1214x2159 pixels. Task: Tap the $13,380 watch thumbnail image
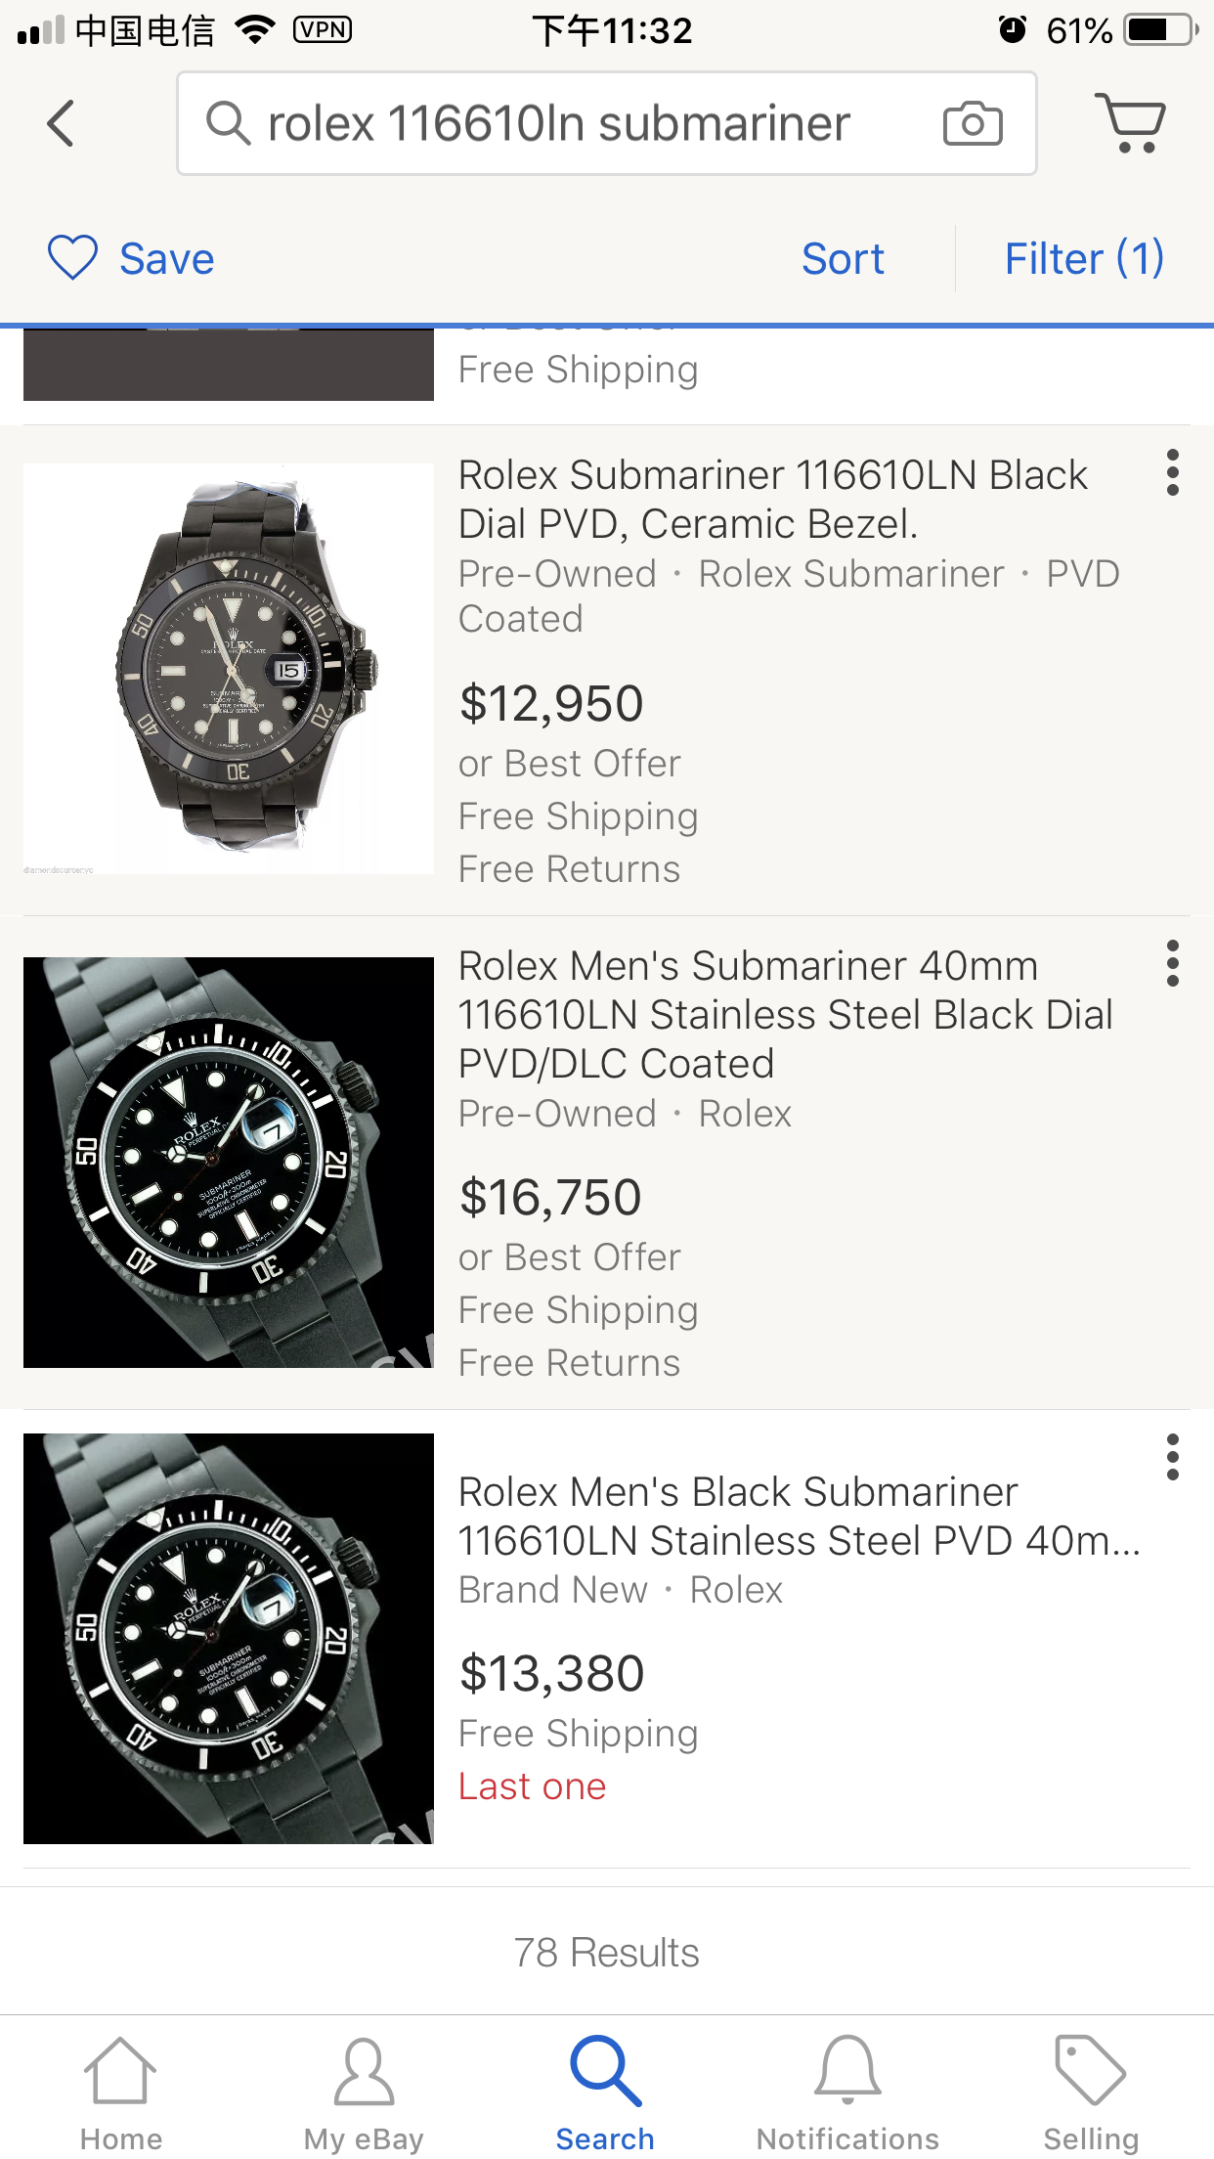(229, 1639)
